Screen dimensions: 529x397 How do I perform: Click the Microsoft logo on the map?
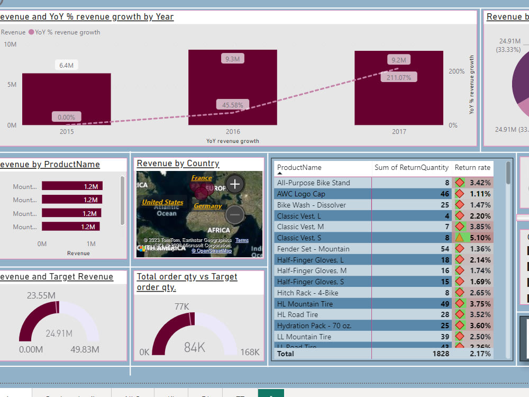[x=142, y=249]
